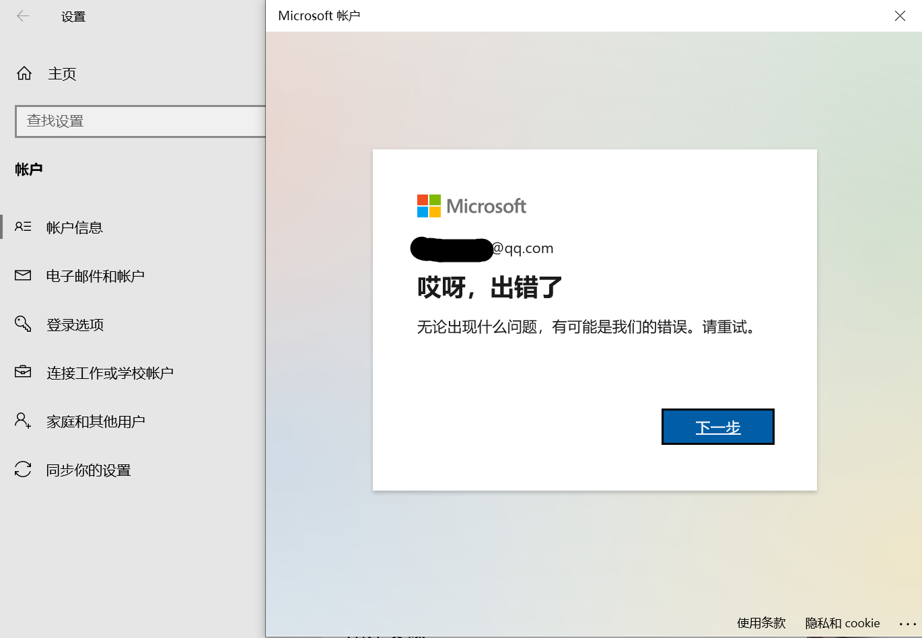
Task: Select the add-person icon for 家庭和其他用户
Action: coord(23,421)
